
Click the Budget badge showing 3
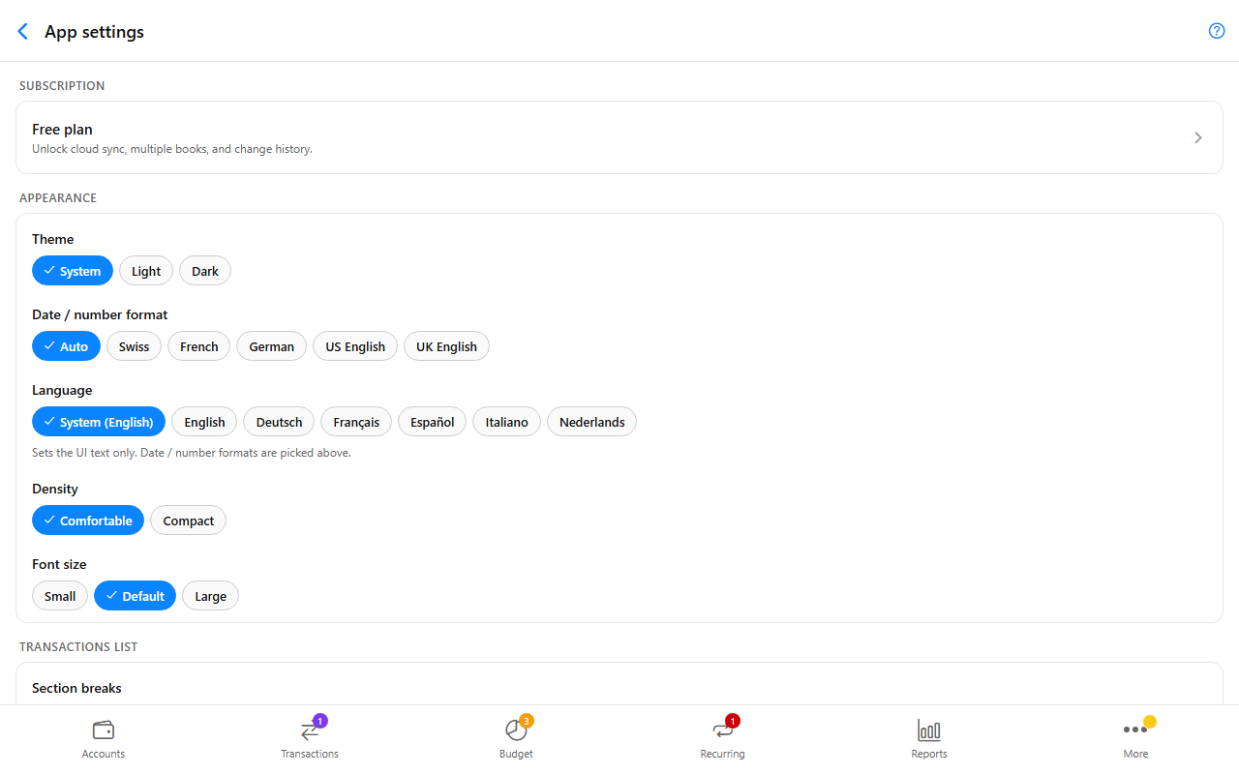pos(527,721)
